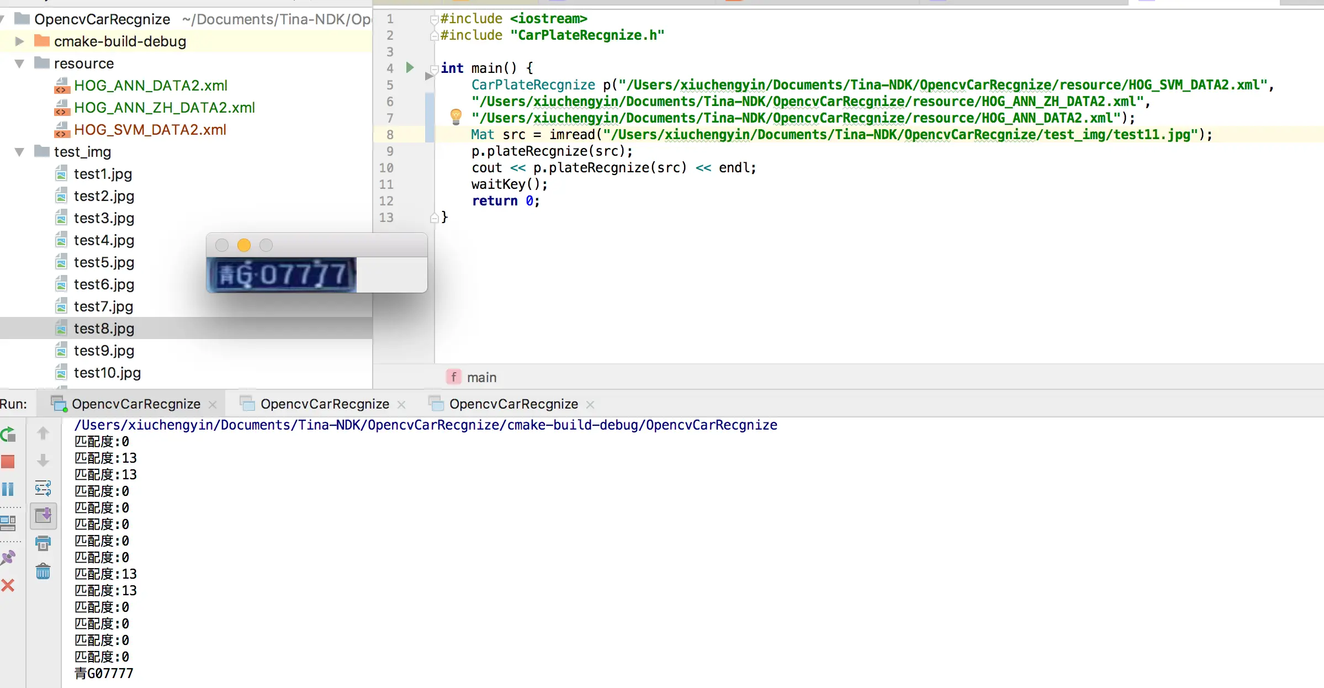Collapse the test_img folder
Viewport: 1324px width, 688px height.
pyautogui.click(x=19, y=152)
